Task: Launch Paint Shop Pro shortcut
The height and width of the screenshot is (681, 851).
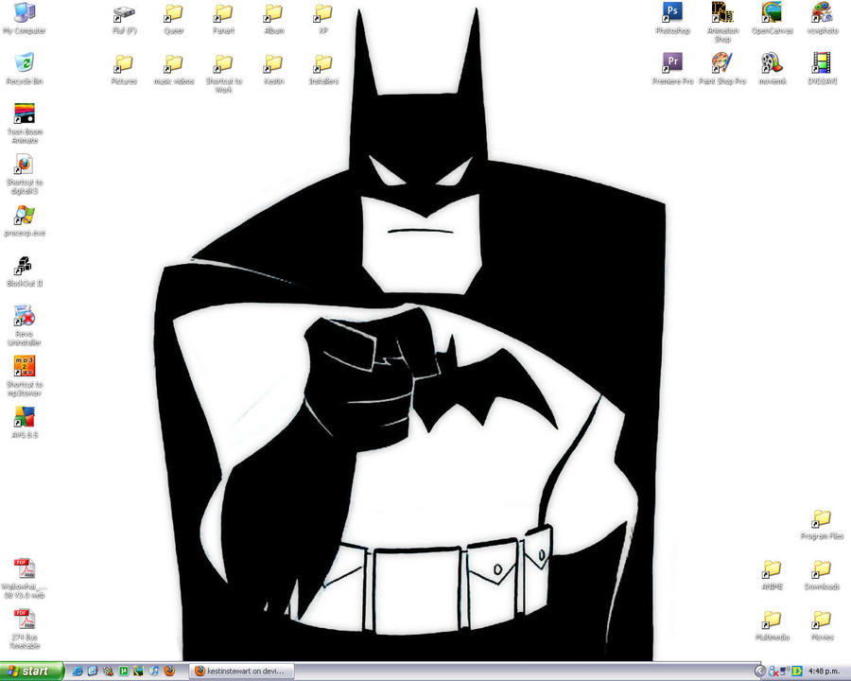Action: coord(722,68)
